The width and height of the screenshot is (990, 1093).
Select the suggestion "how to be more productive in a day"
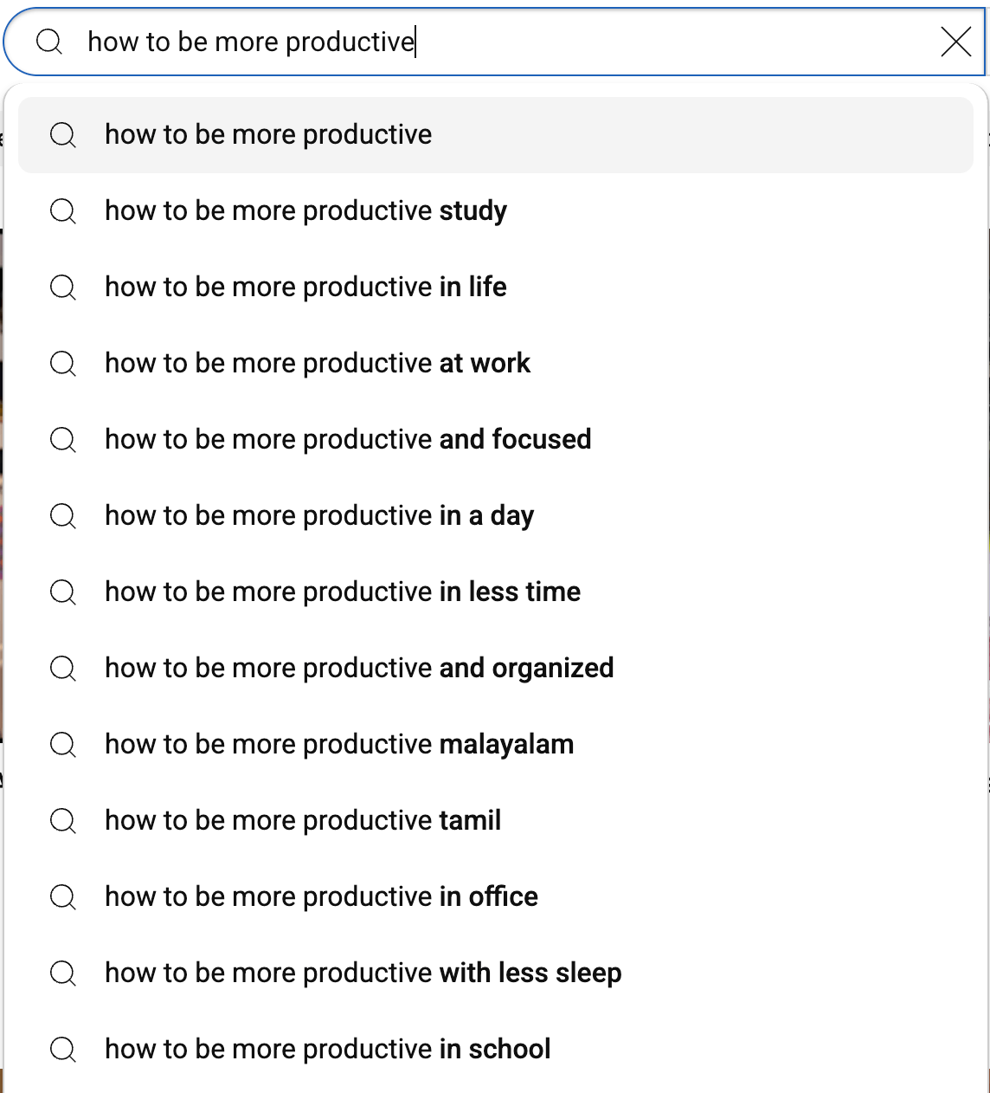[x=318, y=515]
